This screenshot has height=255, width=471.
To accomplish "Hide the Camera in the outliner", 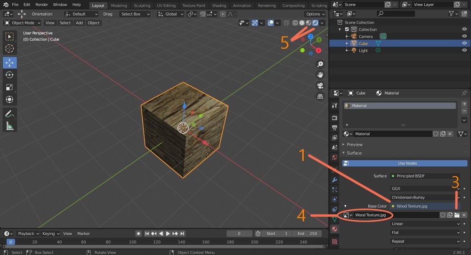I will [464, 36].
